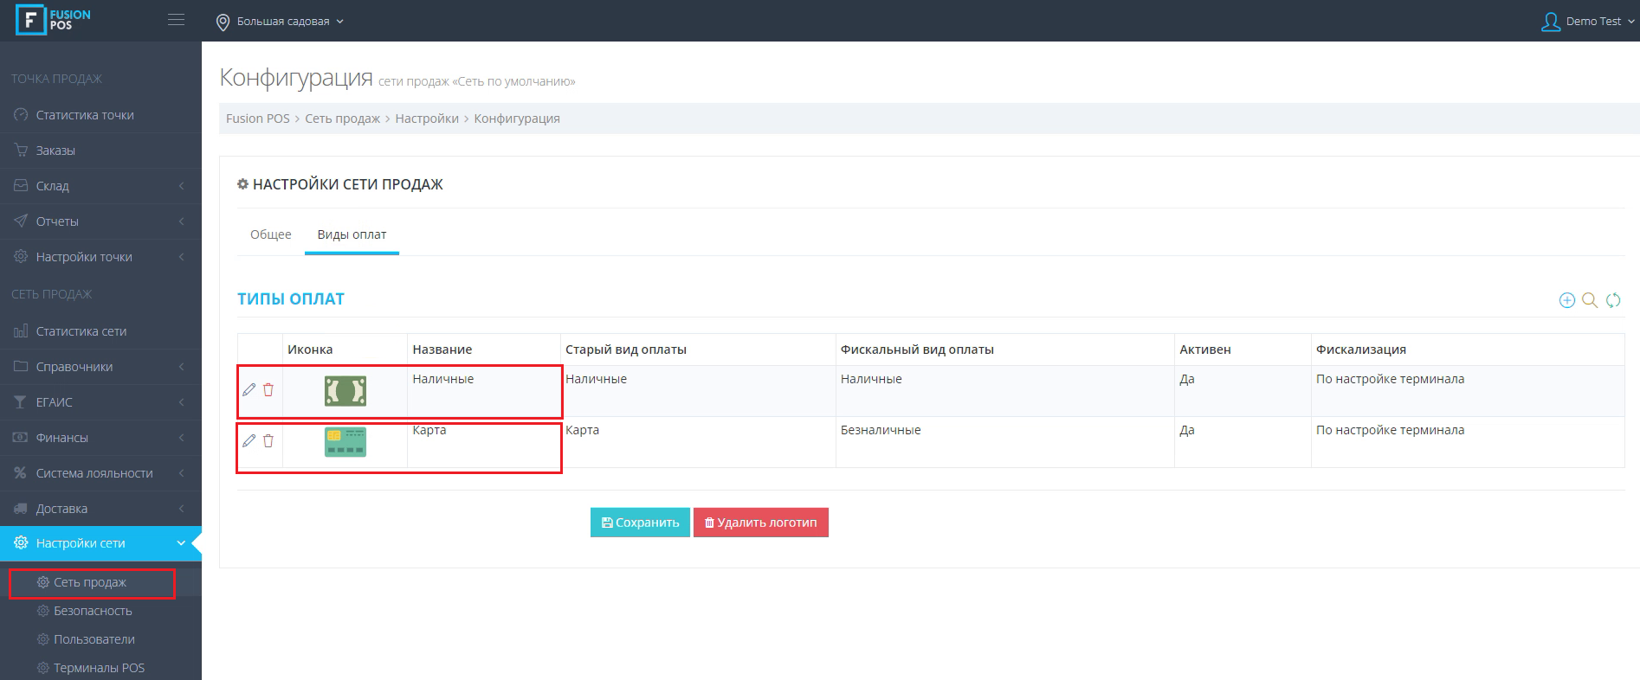Click the Удалить логотип button
The image size is (1640, 680).
760,523
